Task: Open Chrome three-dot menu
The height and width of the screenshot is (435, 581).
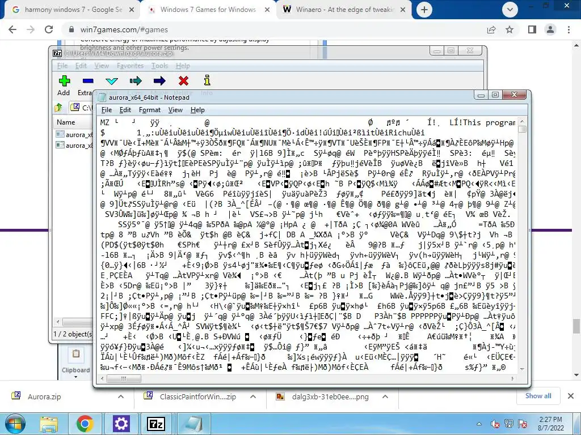Action: coord(569,29)
